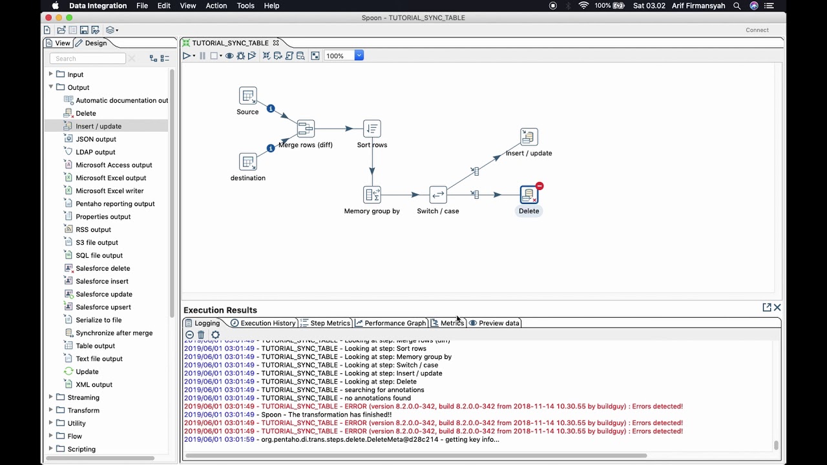
Task: Open the Performance Graph tab
Action: (390, 323)
